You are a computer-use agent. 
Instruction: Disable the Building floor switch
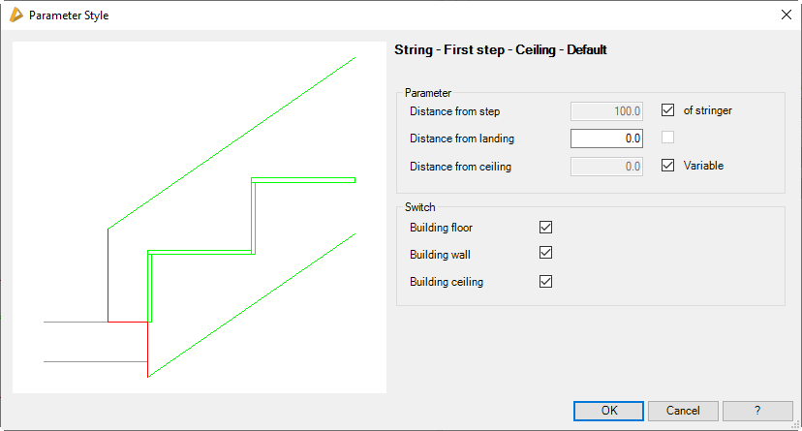point(545,228)
